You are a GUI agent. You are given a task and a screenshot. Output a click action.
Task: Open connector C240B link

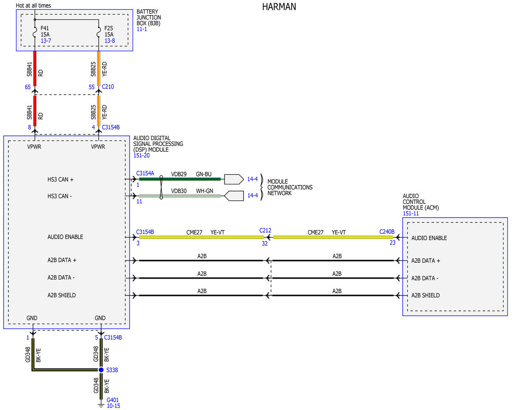point(387,232)
